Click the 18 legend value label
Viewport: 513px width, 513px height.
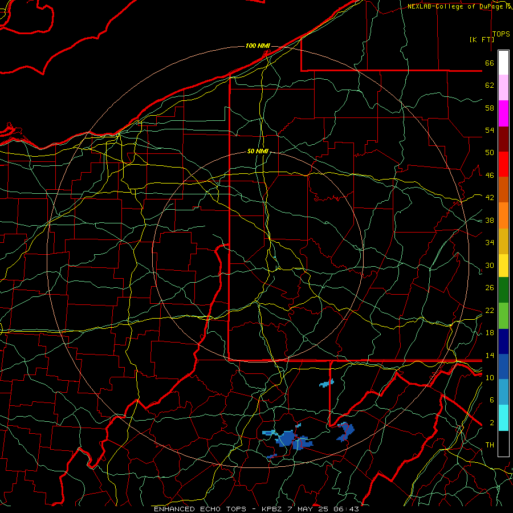490,332
